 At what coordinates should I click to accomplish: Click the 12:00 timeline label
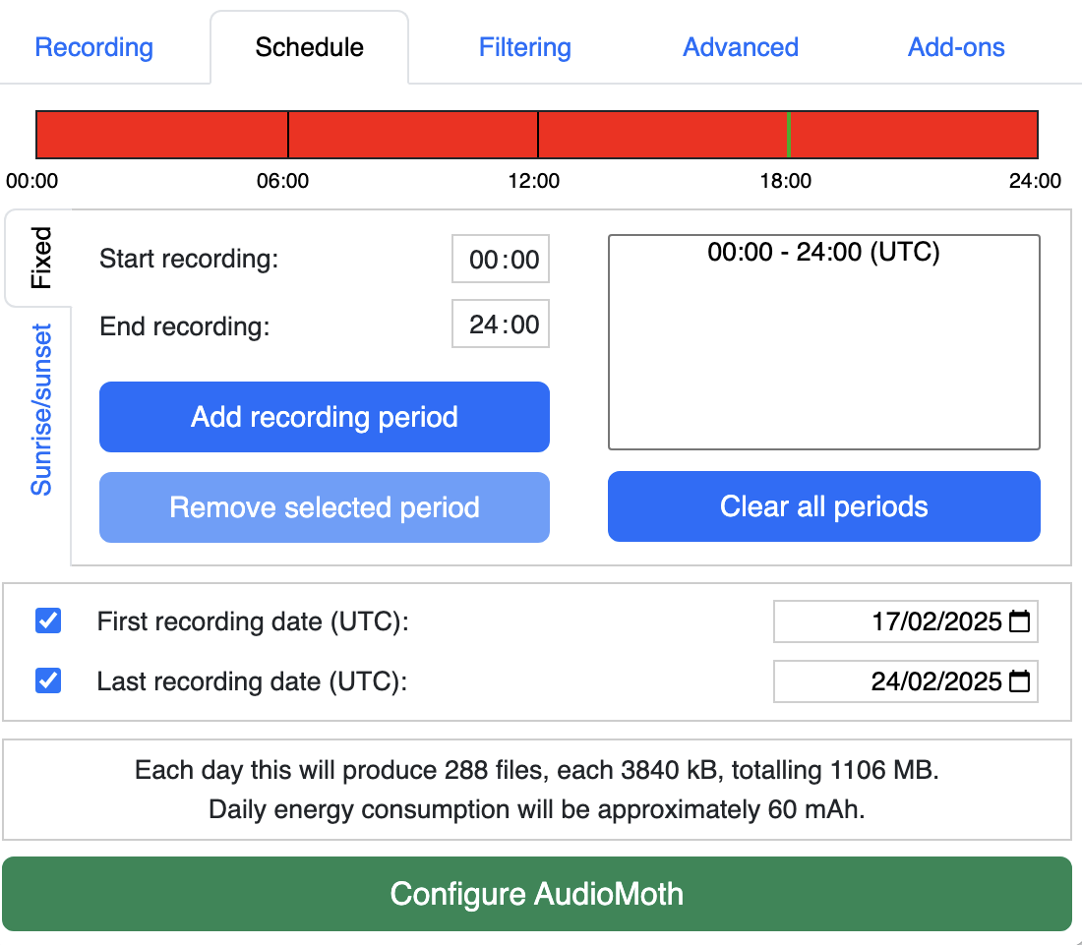(x=534, y=181)
